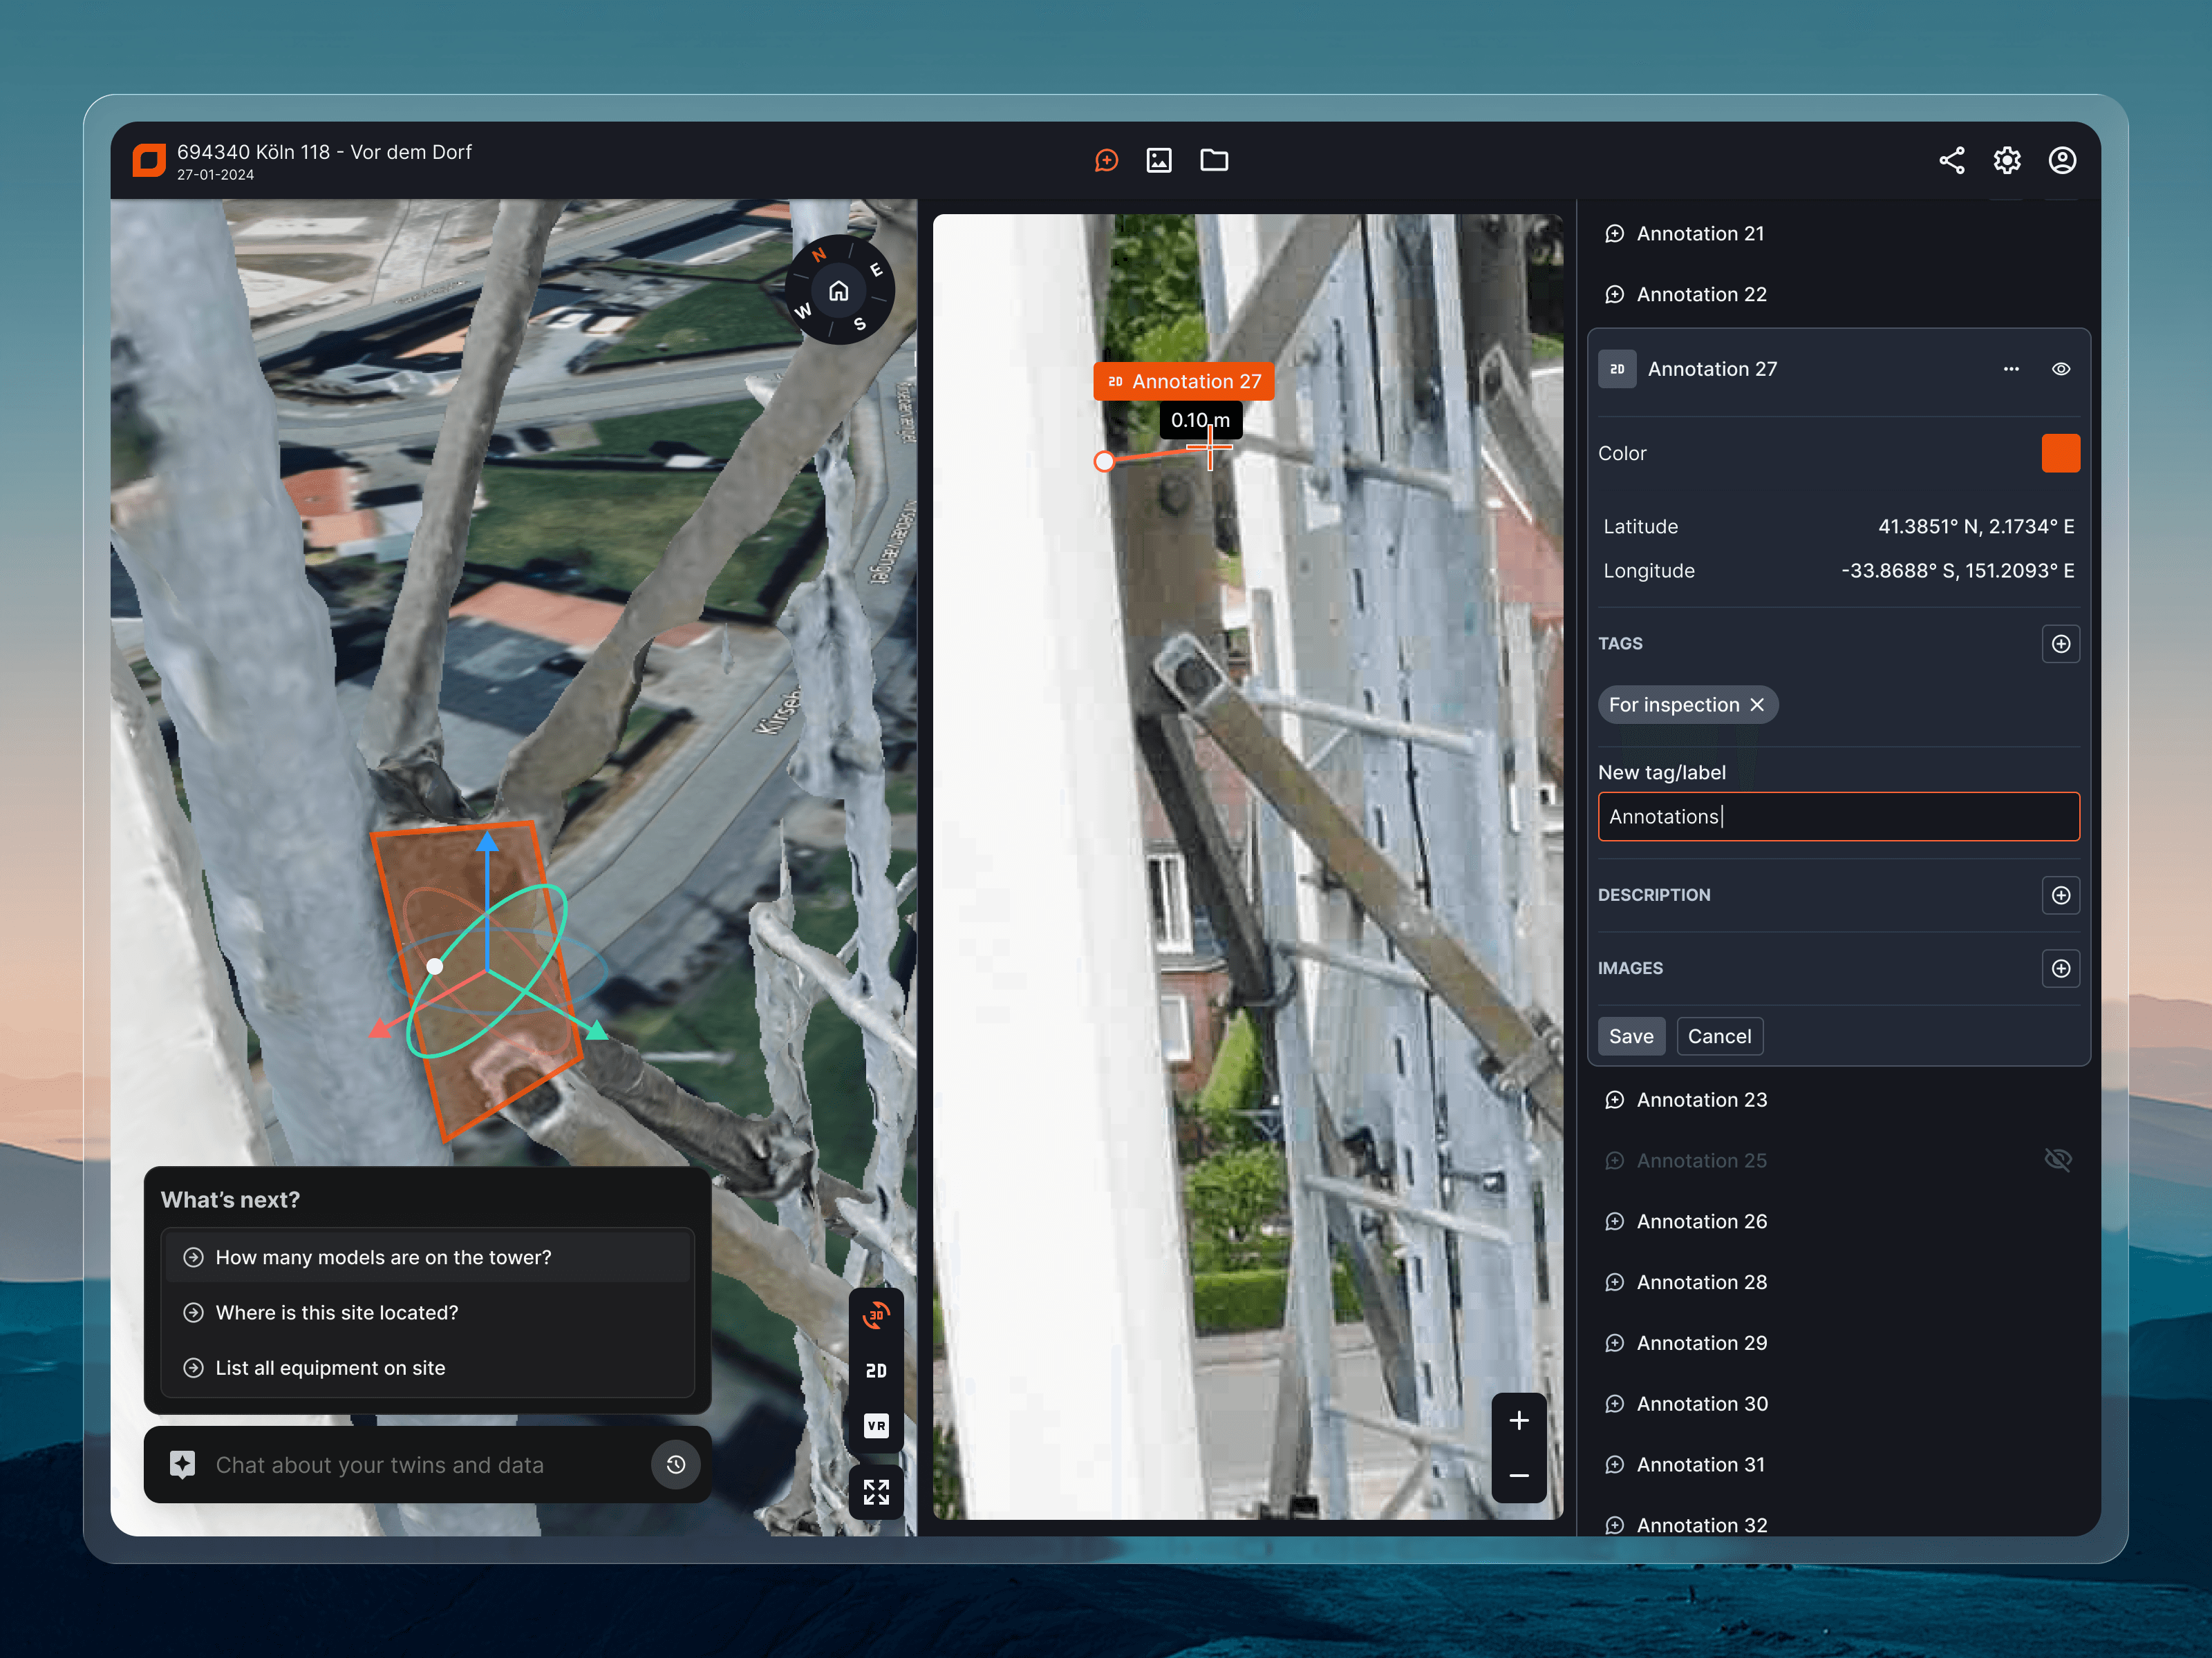Save the annotation changes
2212x1658 pixels.
[1630, 1036]
